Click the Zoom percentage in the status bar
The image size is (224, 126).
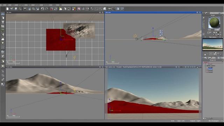click(x=181, y=121)
